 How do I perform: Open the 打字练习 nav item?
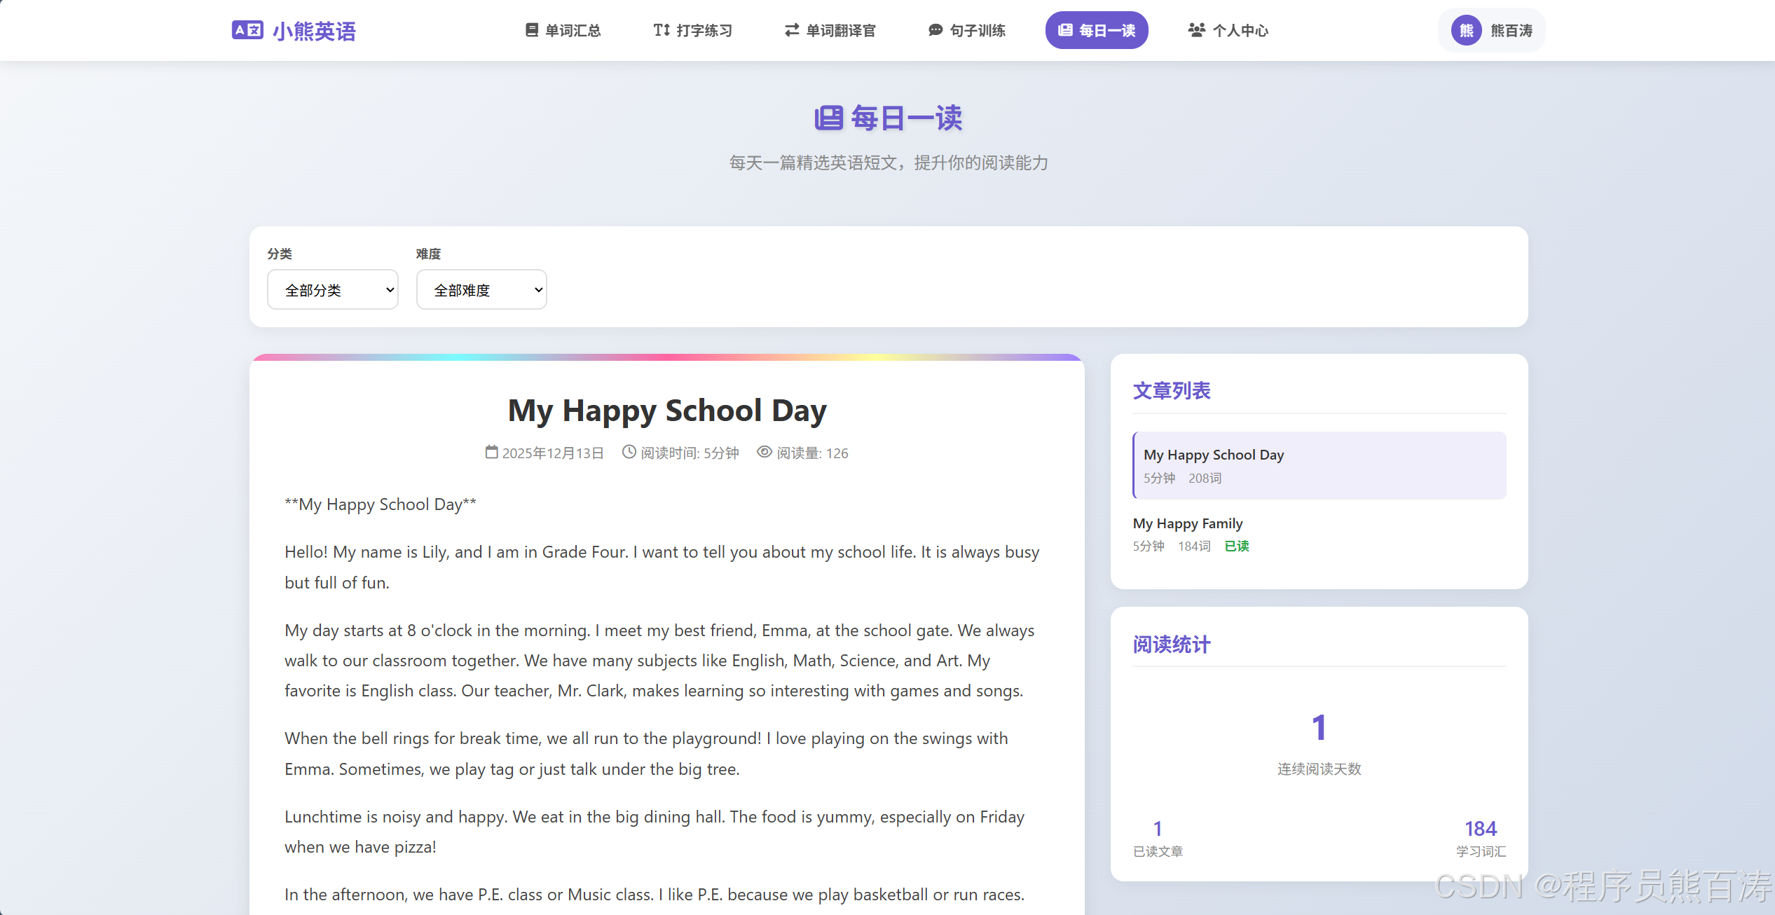tap(692, 30)
